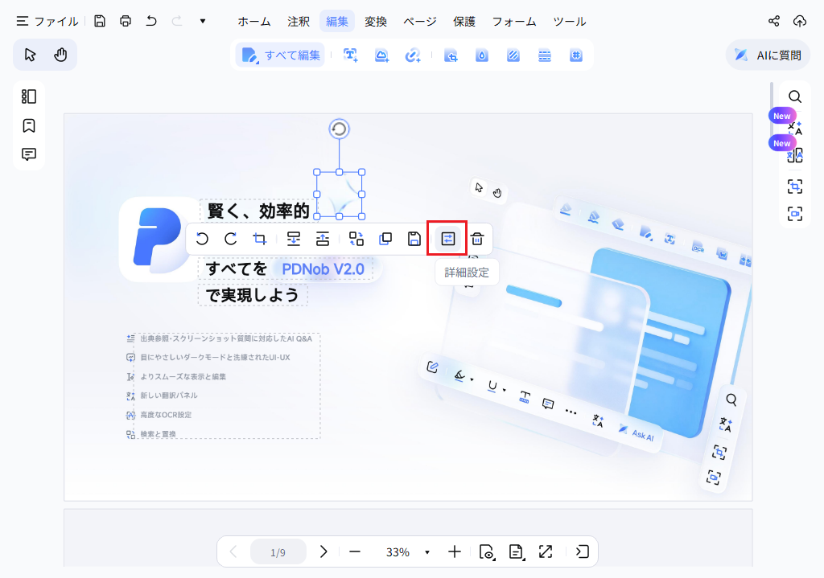Select the add link tool
824x578 pixels.
point(413,55)
